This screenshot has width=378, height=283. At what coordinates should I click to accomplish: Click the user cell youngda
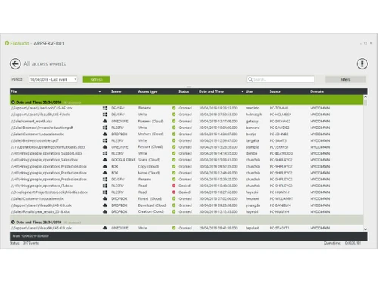tap(253, 205)
